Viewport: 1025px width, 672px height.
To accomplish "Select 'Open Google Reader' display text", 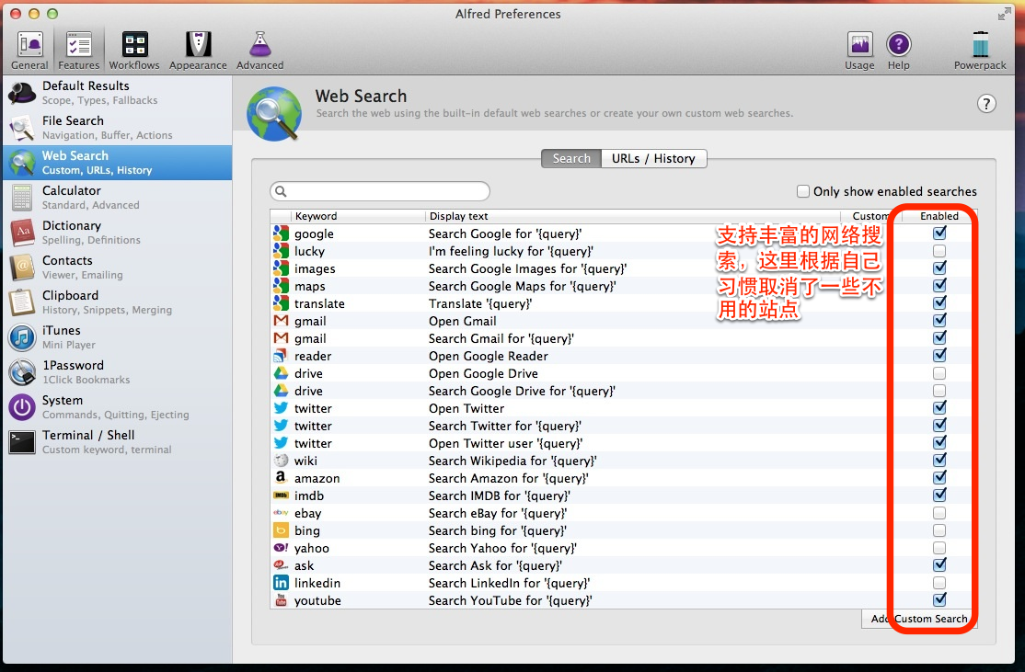I will click(489, 356).
